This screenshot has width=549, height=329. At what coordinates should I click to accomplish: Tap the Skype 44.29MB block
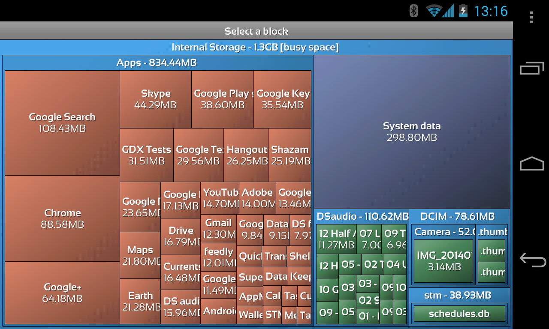pyautogui.click(x=156, y=99)
